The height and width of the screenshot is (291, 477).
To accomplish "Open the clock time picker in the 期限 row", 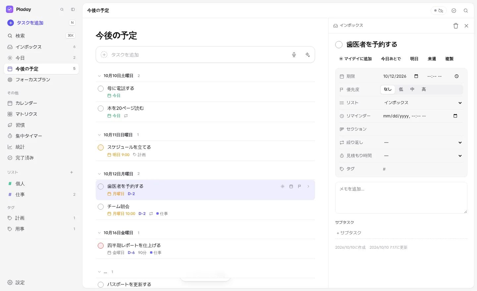I will click(x=456, y=76).
